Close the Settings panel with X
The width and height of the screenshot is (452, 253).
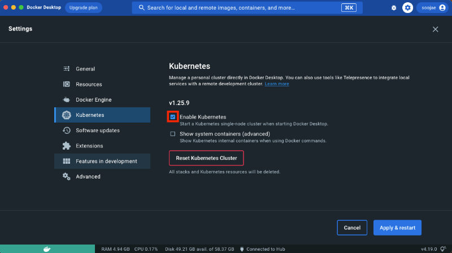[435, 29]
